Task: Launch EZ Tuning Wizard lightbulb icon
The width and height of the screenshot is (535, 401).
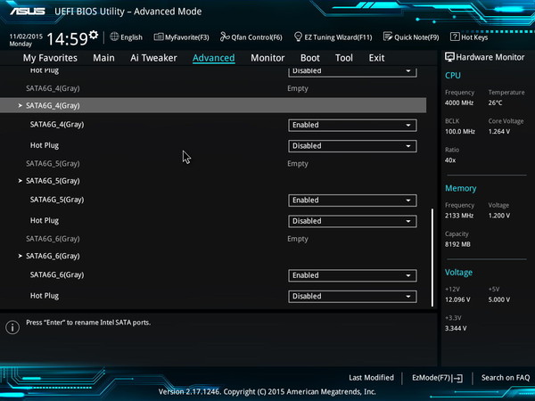Action: pos(298,37)
